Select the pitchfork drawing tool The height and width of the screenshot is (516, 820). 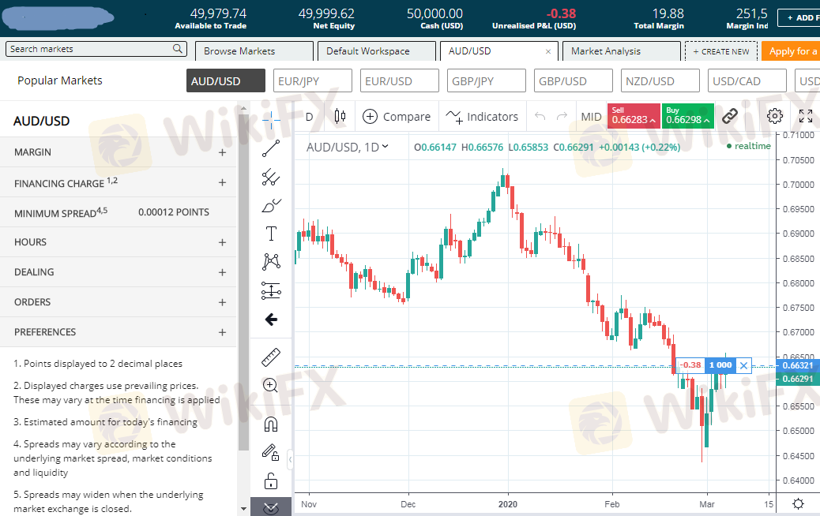[x=271, y=178]
